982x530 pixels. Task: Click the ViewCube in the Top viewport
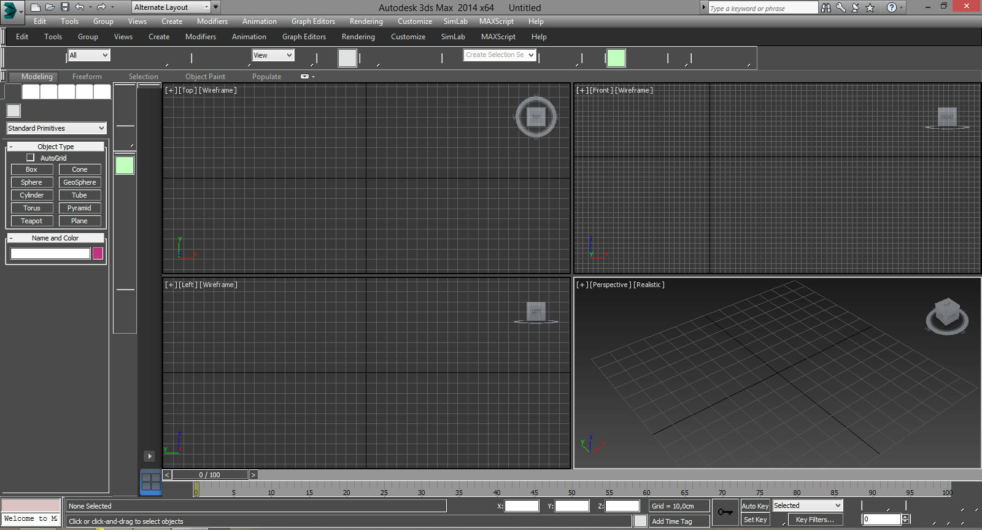536,117
